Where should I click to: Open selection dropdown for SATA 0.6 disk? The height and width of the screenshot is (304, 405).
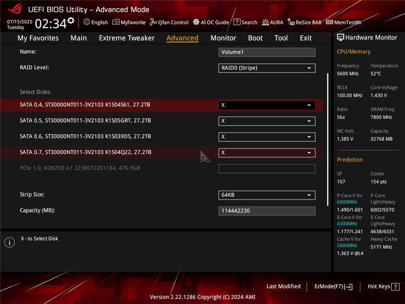tap(267, 137)
